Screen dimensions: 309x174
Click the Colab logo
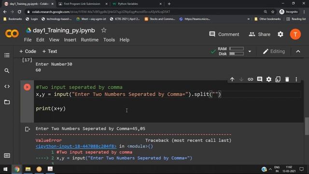point(12,33)
